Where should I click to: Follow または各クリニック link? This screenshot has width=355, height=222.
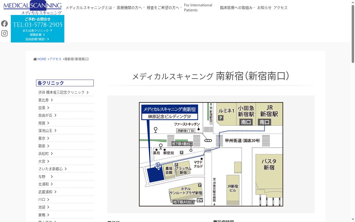(37, 31)
